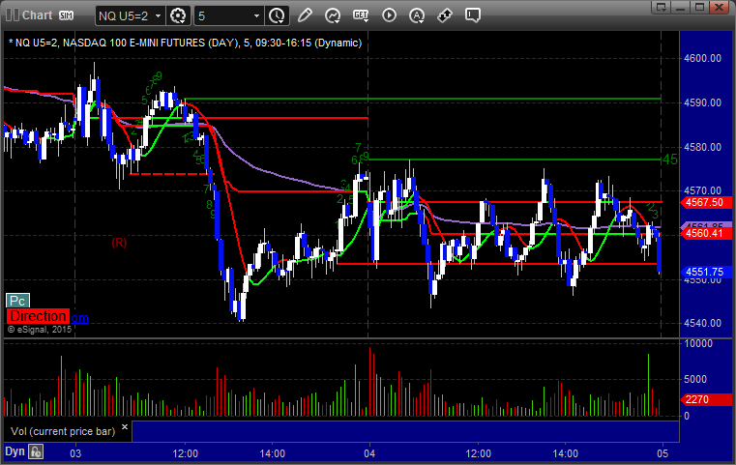Open the studies chart icon menu

click(x=333, y=16)
